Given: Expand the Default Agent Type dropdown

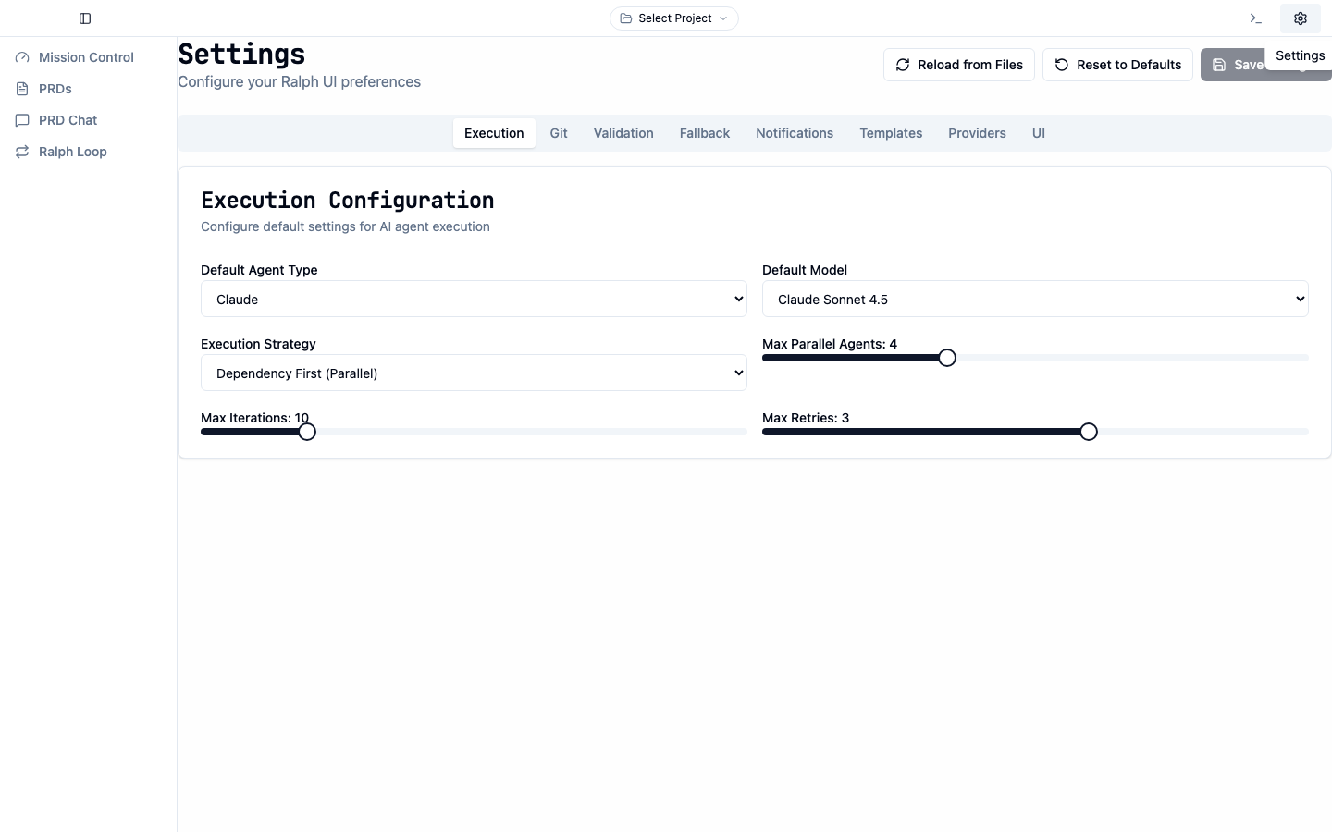Looking at the screenshot, I should pos(474,299).
